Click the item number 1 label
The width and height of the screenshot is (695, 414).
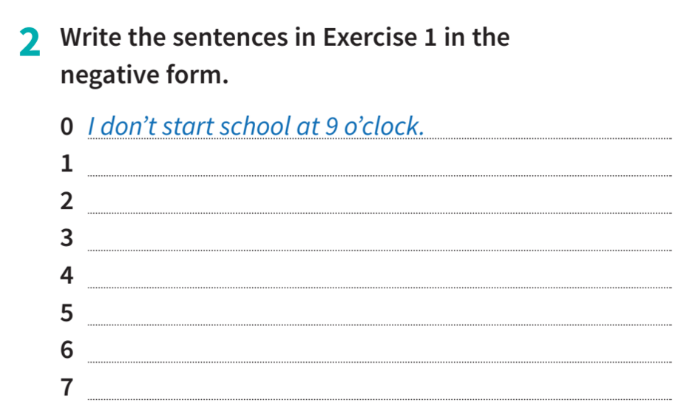point(67,163)
